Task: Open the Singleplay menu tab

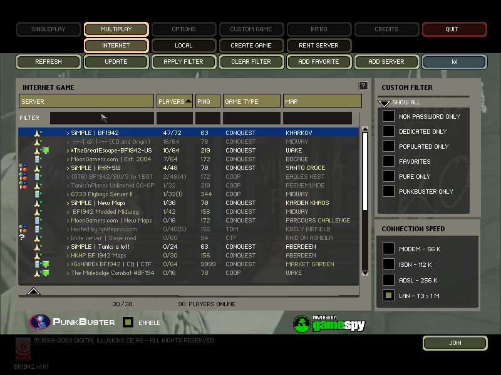Action: point(49,29)
